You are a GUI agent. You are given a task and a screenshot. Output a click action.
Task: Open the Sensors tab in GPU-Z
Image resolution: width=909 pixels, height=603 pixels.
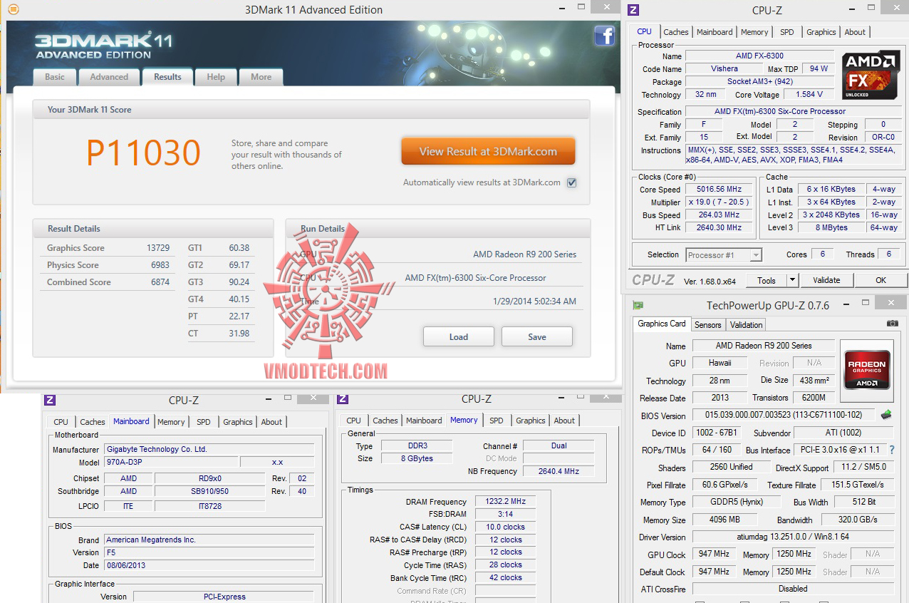(708, 325)
